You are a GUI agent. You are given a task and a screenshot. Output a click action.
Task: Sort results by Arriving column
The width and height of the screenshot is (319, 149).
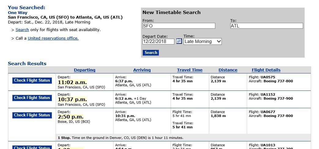tap(142, 70)
